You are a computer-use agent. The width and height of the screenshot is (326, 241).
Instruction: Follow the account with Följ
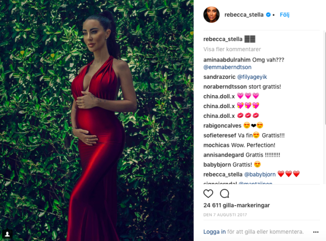pyautogui.click(x=285, y=15)
